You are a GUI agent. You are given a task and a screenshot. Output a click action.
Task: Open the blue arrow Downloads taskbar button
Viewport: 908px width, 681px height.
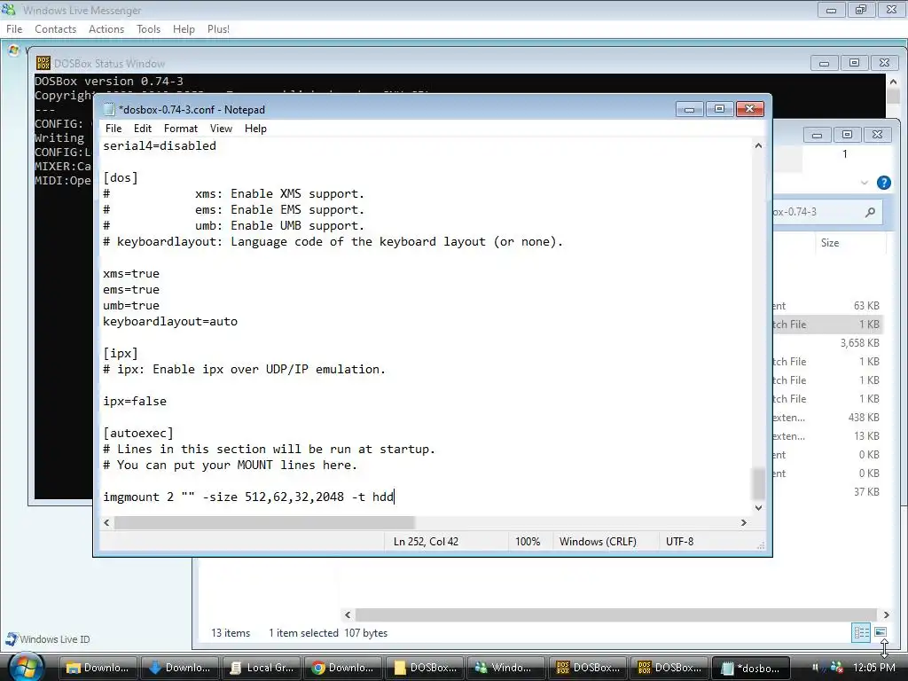[179, 668]
